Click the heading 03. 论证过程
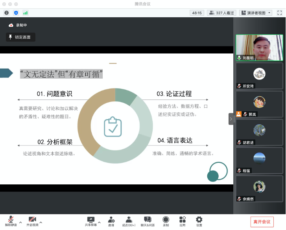Image resolution: width=286 pixels, height=230 pixels. pos(174,94)
